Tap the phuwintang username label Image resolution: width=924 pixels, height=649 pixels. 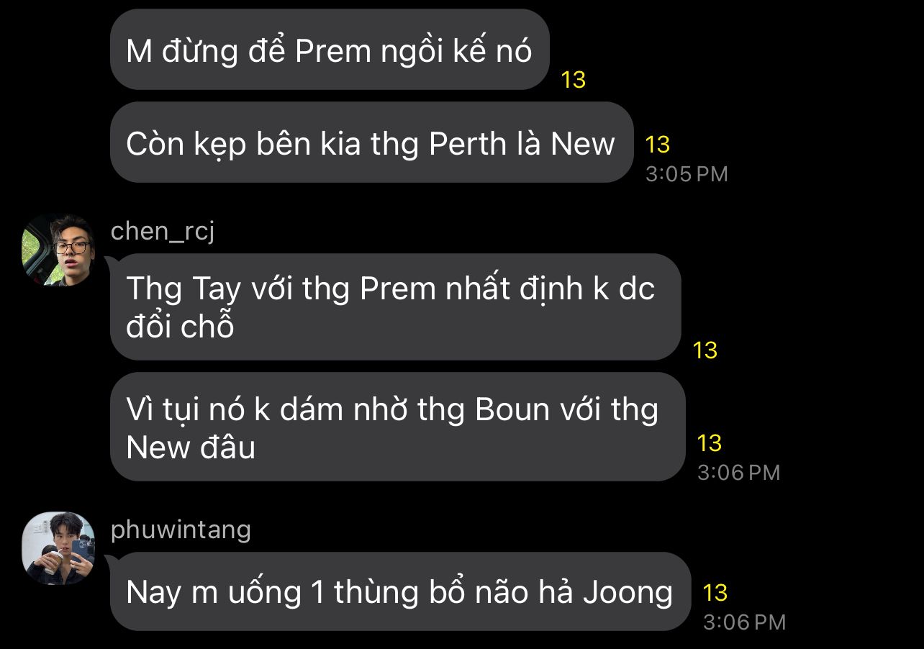tap(181, 530)
